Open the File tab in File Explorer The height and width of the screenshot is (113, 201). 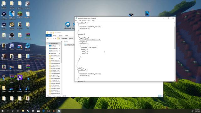coord(49,35)
